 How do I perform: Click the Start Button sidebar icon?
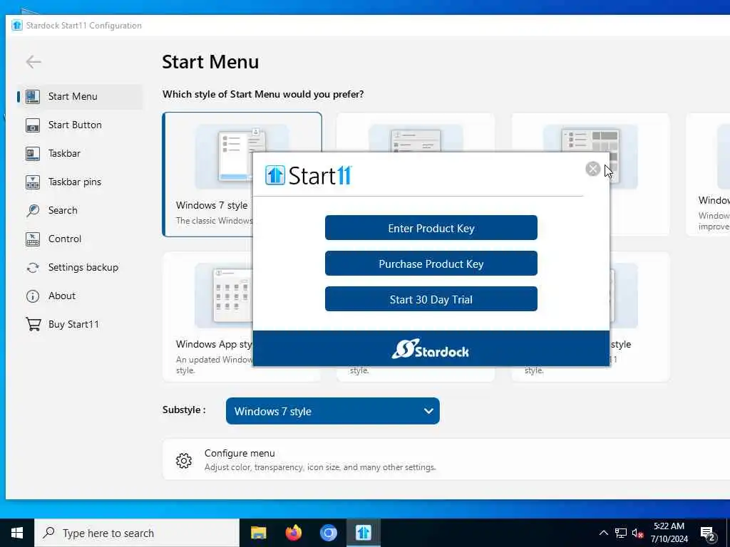pos(33,125)
